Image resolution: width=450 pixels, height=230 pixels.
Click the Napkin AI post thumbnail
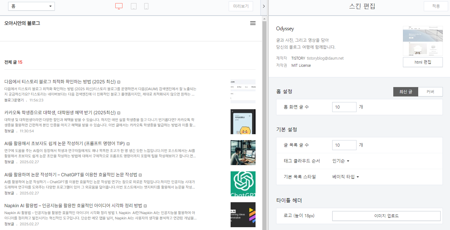(x=243, y=215)
